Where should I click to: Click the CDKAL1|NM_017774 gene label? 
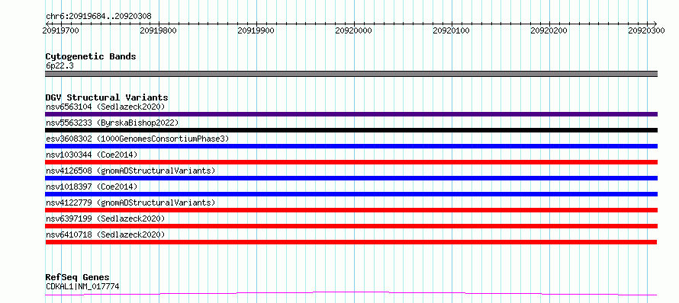coord(82,286)
